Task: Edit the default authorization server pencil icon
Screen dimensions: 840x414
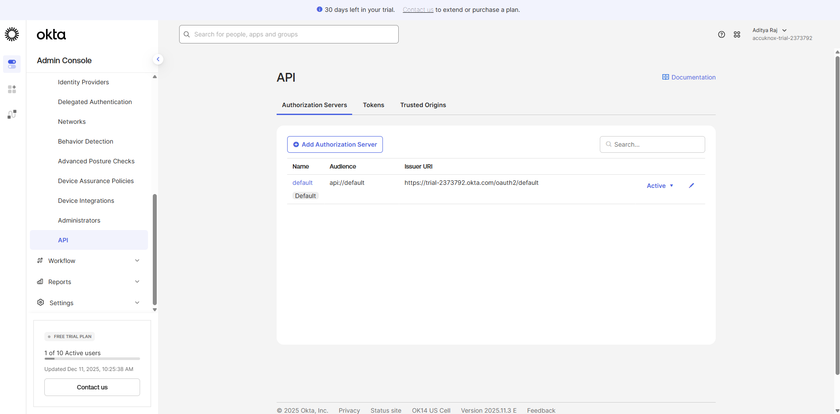Action: [691, 186]
